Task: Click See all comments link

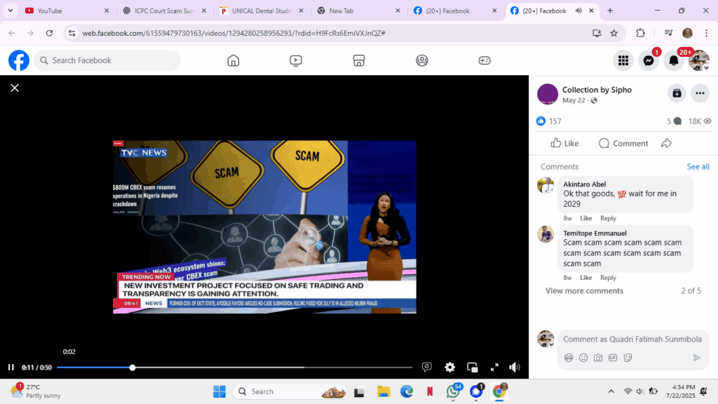Action: tap(698, 167)
